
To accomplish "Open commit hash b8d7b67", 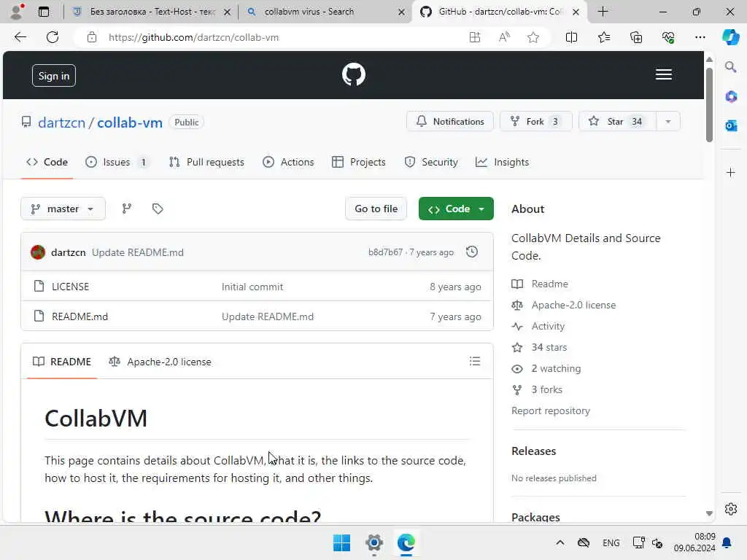I will click(385, 252).
